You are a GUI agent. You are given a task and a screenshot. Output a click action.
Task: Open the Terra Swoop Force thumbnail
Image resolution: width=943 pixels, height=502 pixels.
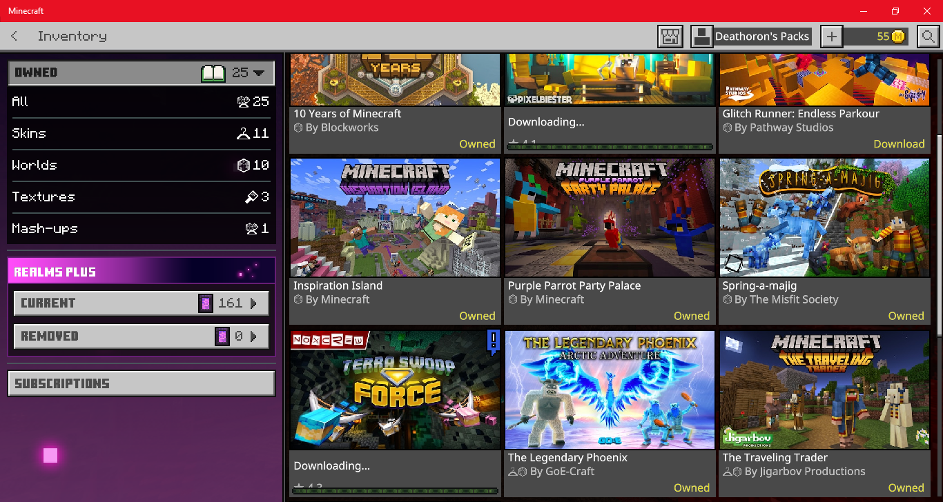(x=395, y=390)
